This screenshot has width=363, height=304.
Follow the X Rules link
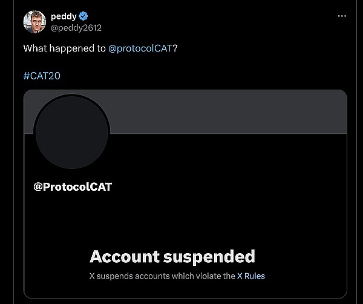click(250, 276)
